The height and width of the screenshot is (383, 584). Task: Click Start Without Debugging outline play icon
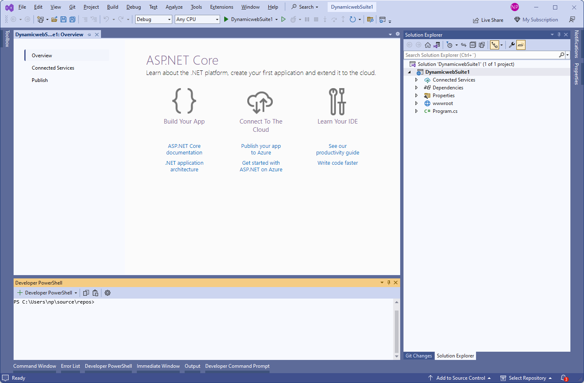click(284, 19)
